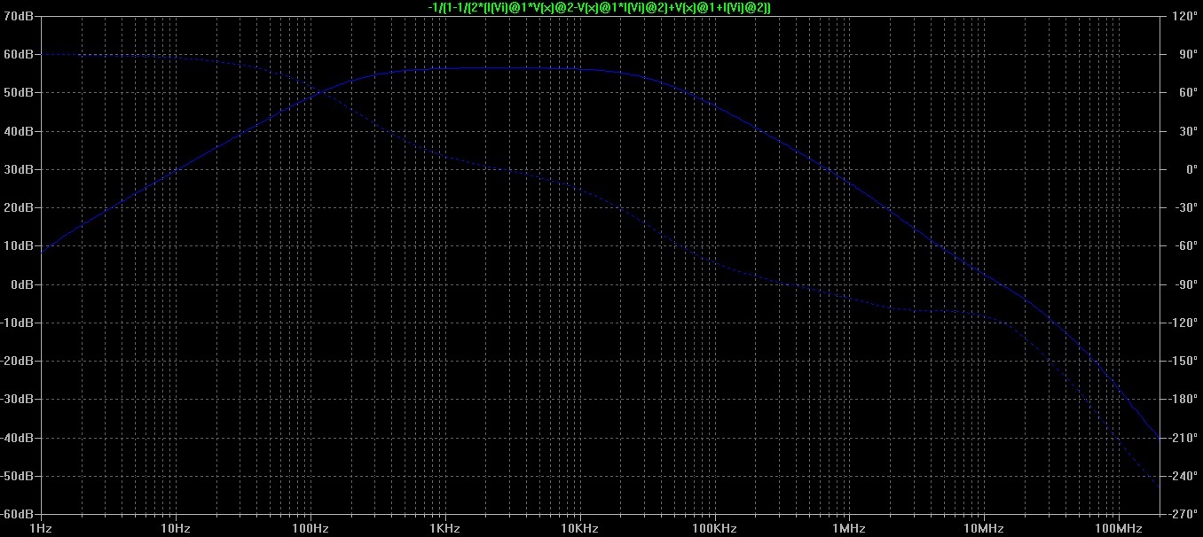Select the -30dB axis label
This screenshot has width=1203, height=537.
18,400
